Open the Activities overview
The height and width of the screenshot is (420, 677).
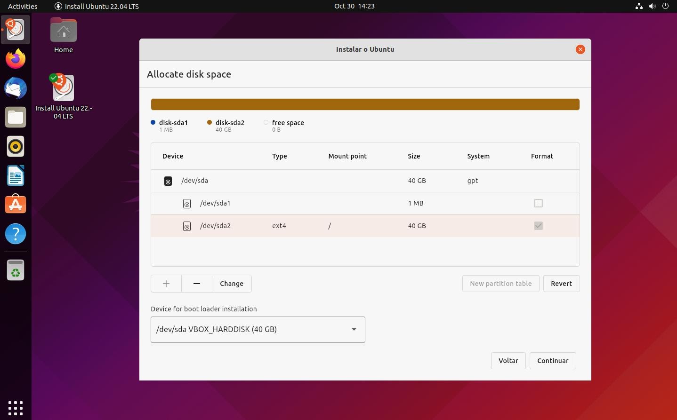[23, 6]
